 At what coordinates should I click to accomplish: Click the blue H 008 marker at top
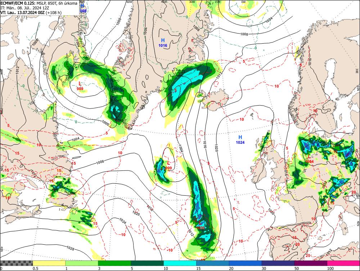click(83, 8)
